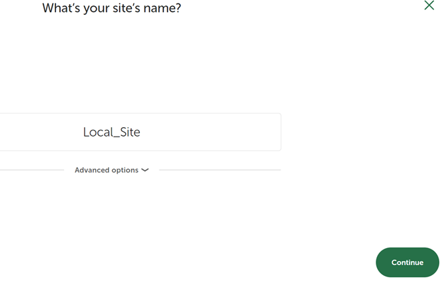
Task: Show advanced site options via down arrow
Action: pos(145,170)
